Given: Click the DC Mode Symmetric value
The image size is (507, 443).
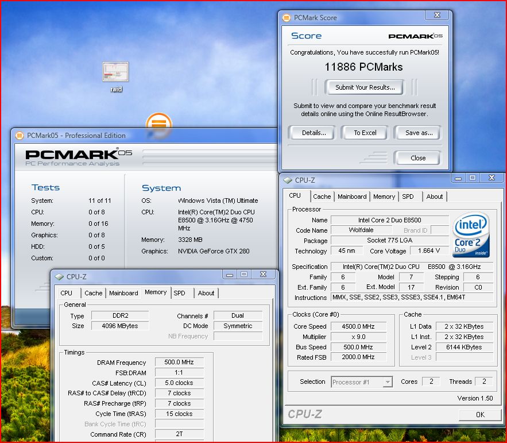Looking at the screenshot, I should [238, 326].
